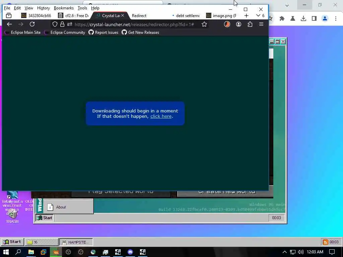Click inner Windows 96 Start button
Viewport: 343px width, 257px height.
45,218
